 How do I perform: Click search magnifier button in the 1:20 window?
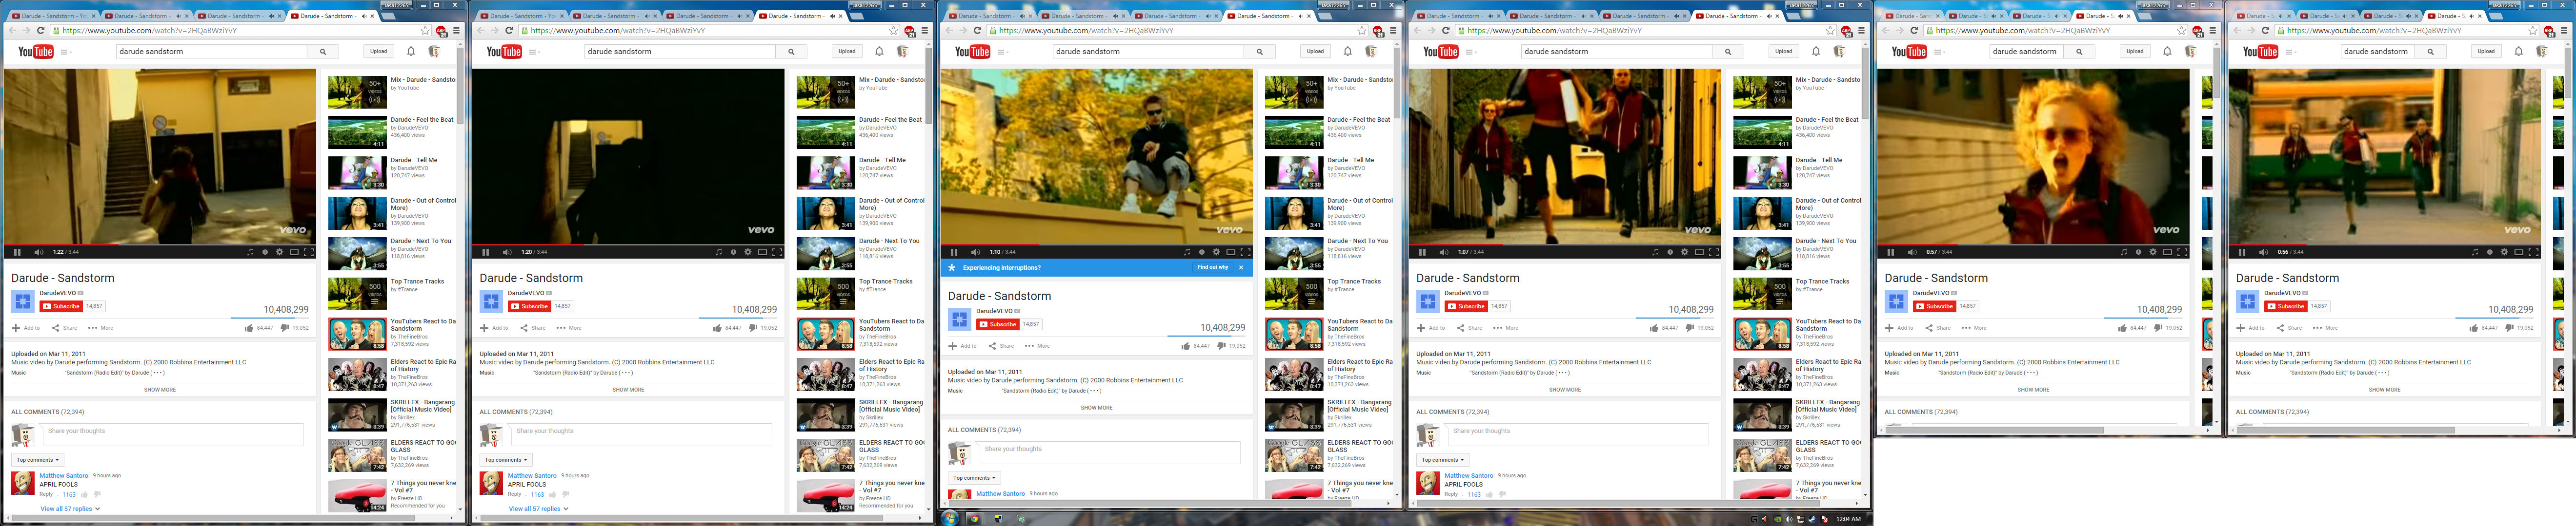(791, 52)
